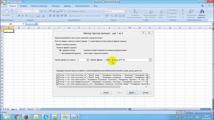
Task: Click the Italic (К) icon
Action: (x=22, y=16)
